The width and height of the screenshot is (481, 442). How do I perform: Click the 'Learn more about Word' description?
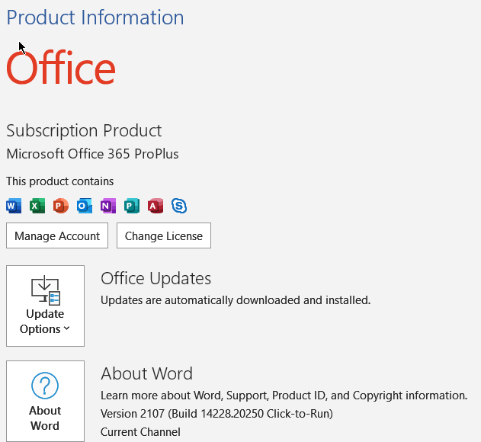coord(284,396)
